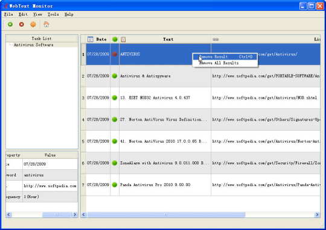Click the home icon in the toolbar
Viewport: 326px width, 230px height.
[46, 24]
